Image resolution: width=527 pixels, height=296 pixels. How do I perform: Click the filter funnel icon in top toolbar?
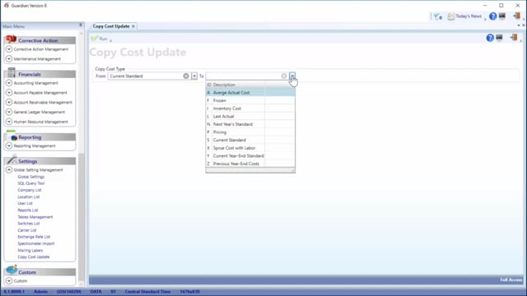click(x=437, y=16)
